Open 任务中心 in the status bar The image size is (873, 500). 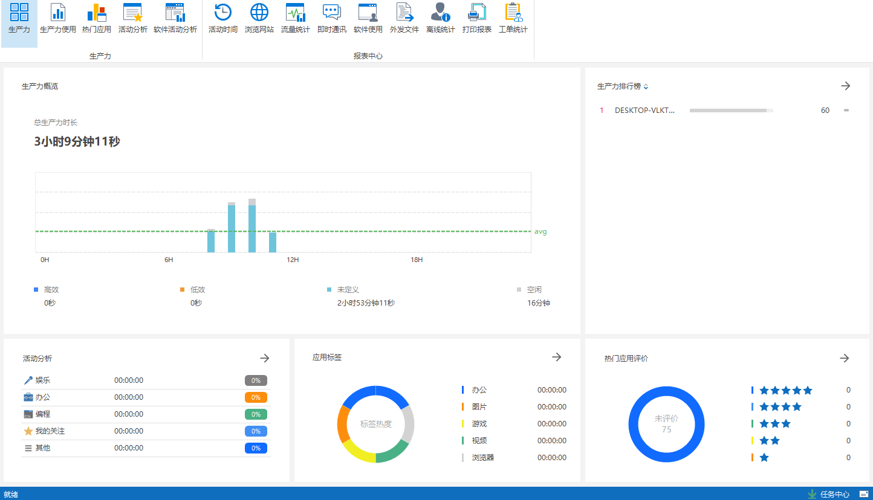[x=834, y=494]
